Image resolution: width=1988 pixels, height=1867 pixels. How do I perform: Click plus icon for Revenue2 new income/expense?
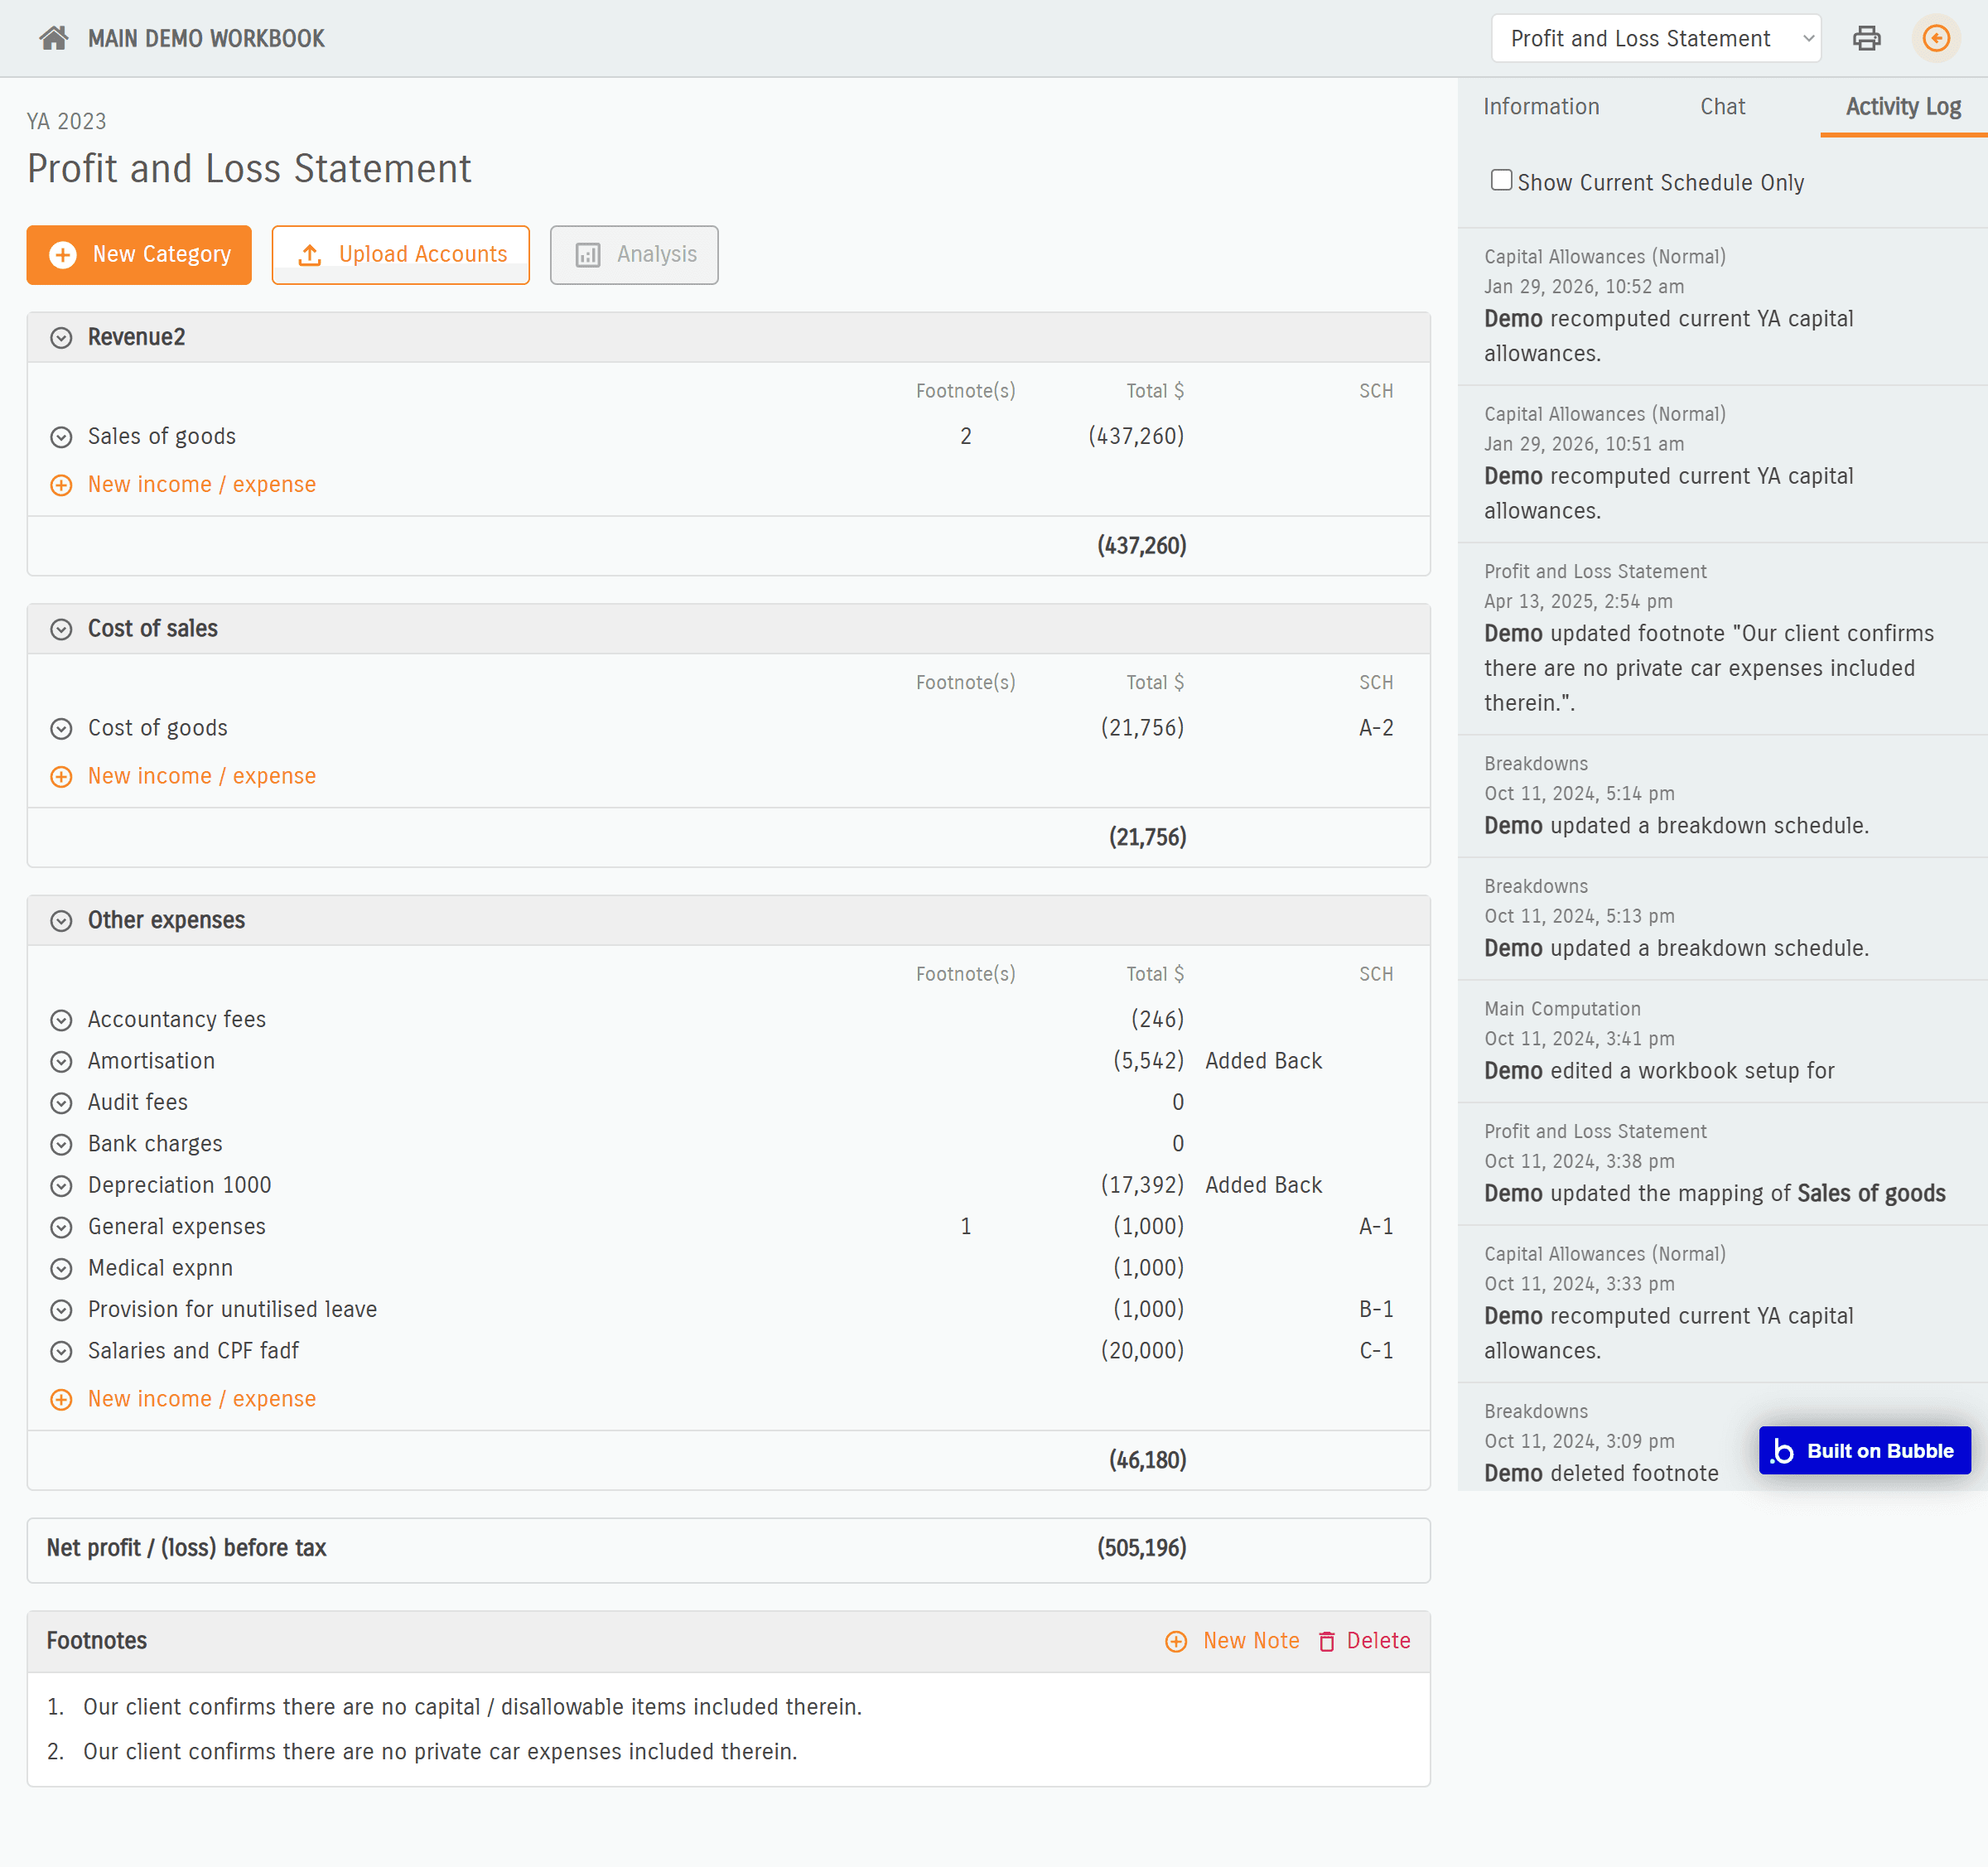(x=61, y=485)
